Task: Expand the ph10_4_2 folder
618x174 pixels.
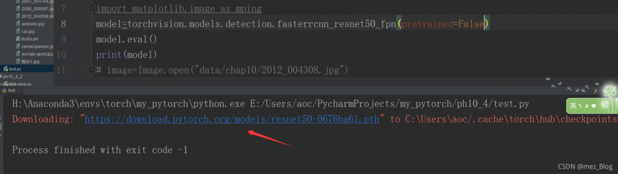Action: pos(13,77)
